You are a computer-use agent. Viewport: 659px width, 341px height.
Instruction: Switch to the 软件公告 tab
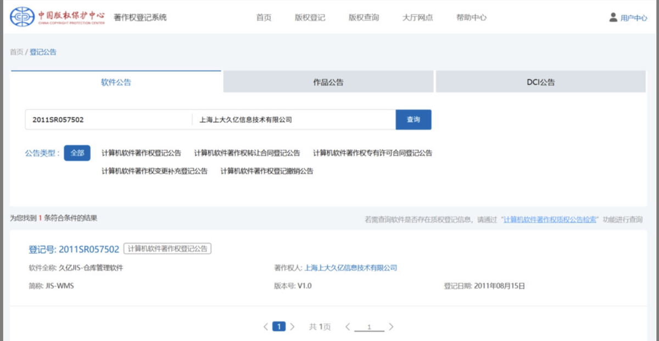coord(116,82)
